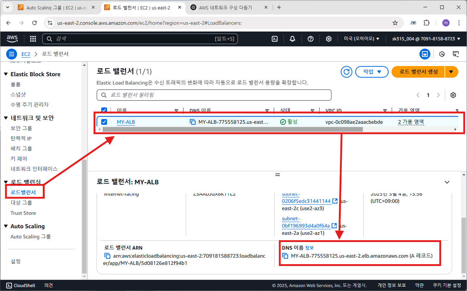
Task: Open the sk315_004 account menu
Action: coord(426,39)
